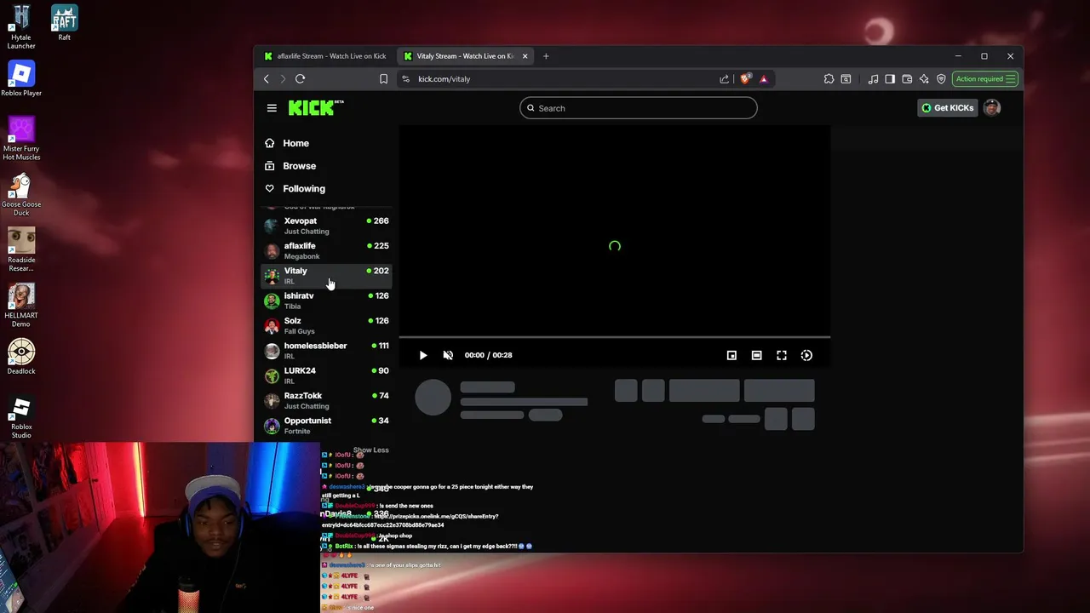1090x613 pixels.
Task: Open a new browser tab
Action: [546, 56]
